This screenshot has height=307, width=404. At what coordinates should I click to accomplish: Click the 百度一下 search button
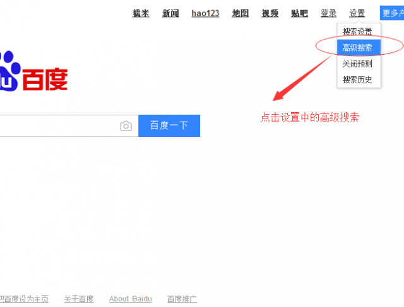169,125
